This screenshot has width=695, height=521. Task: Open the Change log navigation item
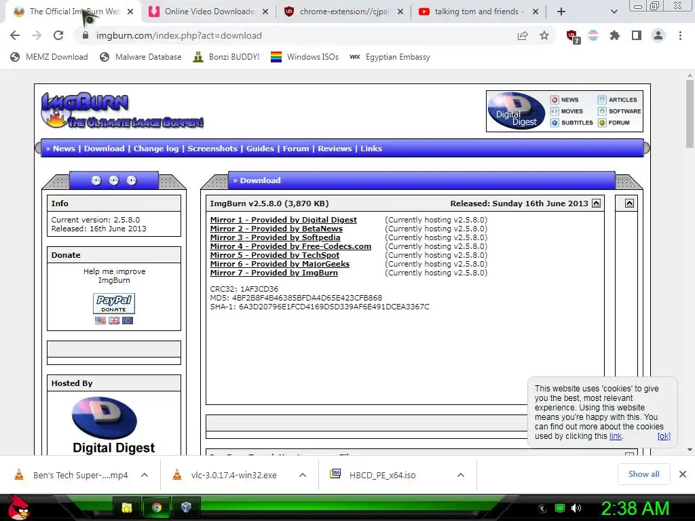click(156, 149)
